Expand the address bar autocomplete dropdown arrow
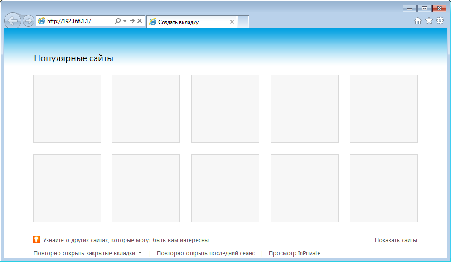 125,21
